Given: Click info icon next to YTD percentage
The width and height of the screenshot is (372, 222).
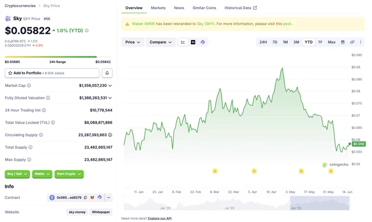Looking at the screenshot, I should tap(87, 31).
